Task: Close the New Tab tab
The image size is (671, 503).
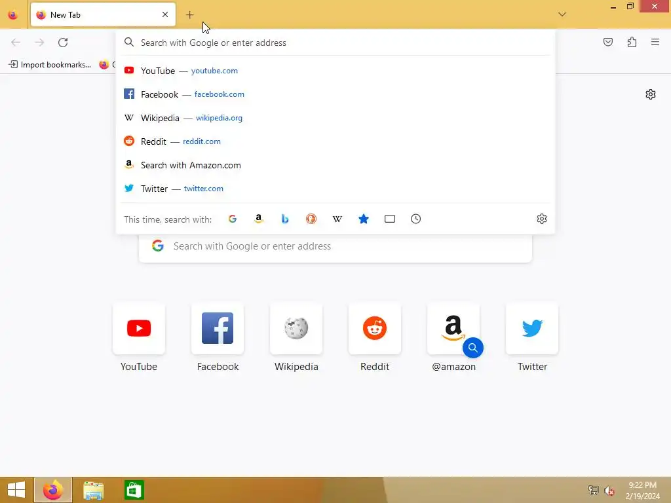Action: [164, 14]
